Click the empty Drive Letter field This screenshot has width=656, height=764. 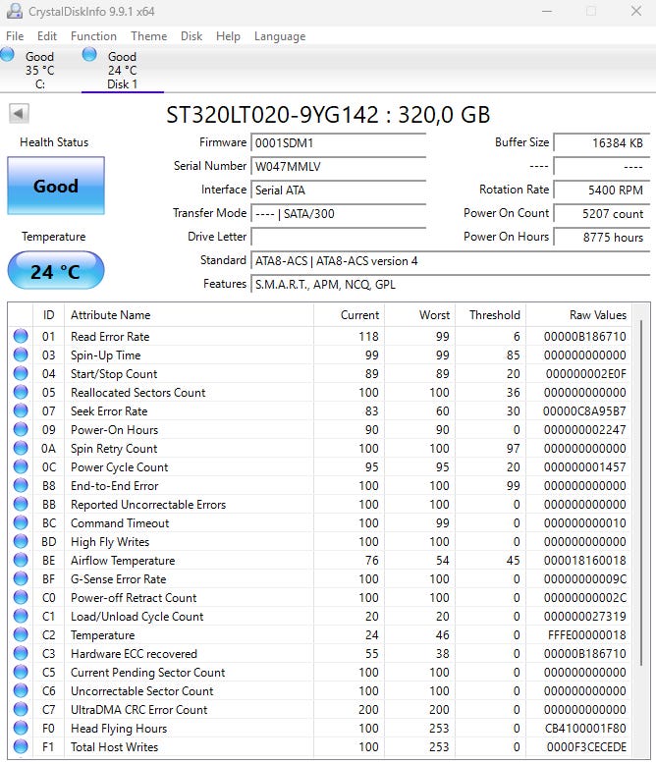338,237
